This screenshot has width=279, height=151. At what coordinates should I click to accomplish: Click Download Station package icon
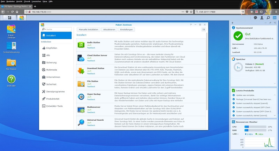coord(81,71)
